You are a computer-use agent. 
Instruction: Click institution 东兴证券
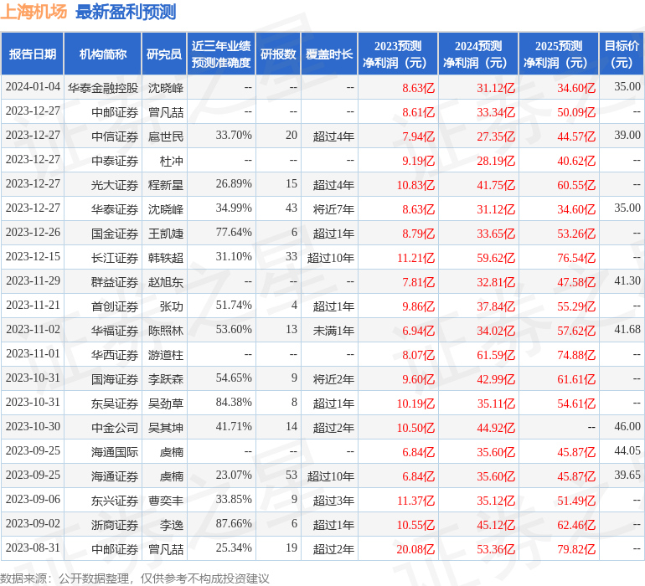click(115, 500)
